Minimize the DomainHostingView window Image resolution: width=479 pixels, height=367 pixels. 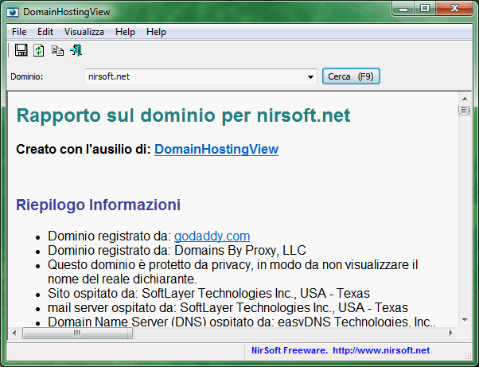click(x=403, y=9)
